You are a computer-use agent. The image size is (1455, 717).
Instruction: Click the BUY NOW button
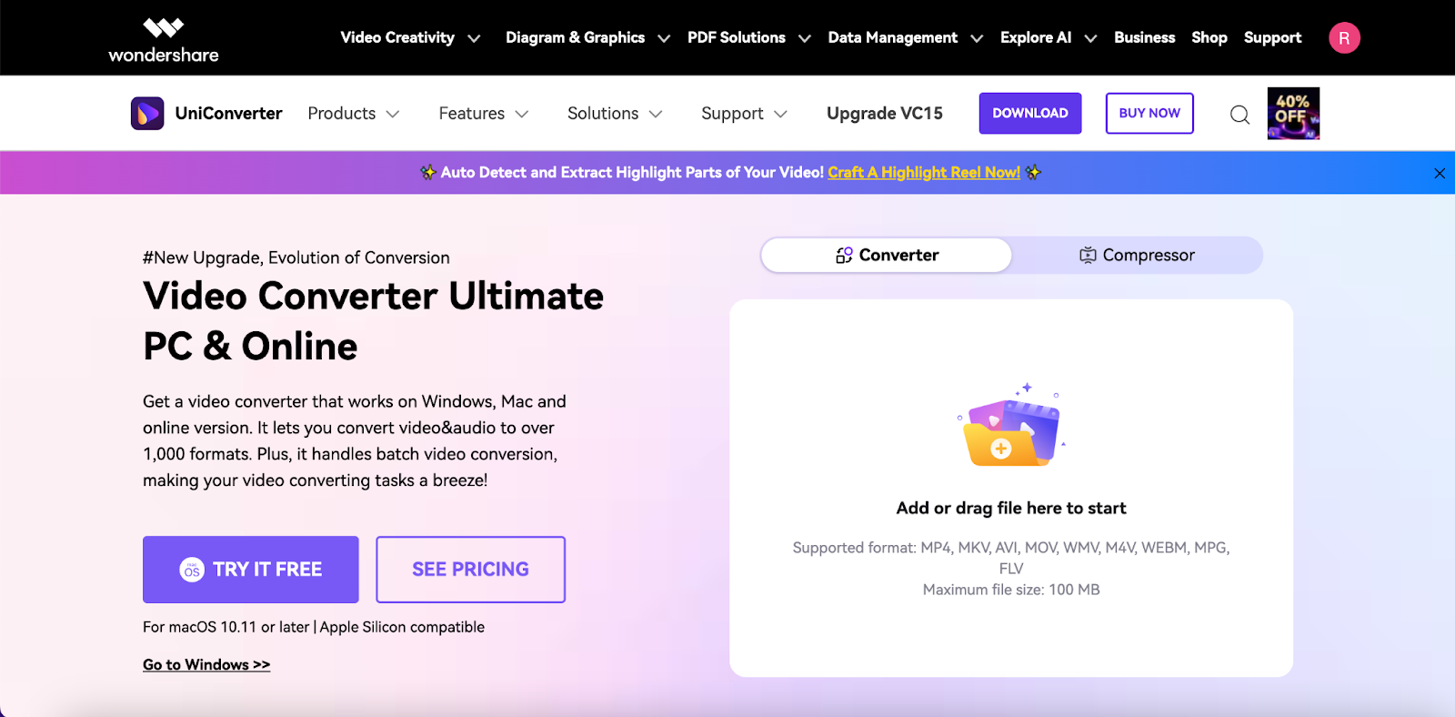pyautogui.click(x=1149, y=114)
